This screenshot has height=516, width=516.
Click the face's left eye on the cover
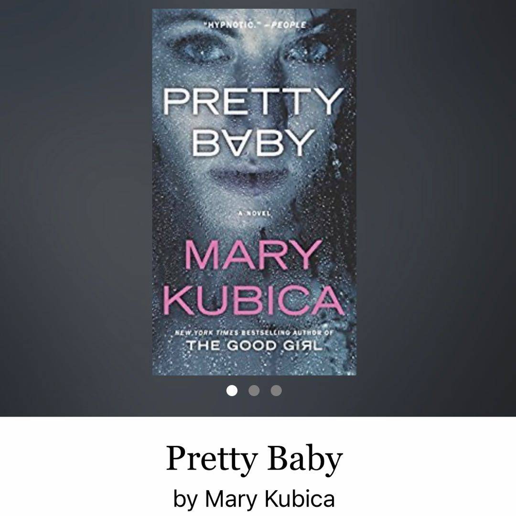[x=202, y=50]
